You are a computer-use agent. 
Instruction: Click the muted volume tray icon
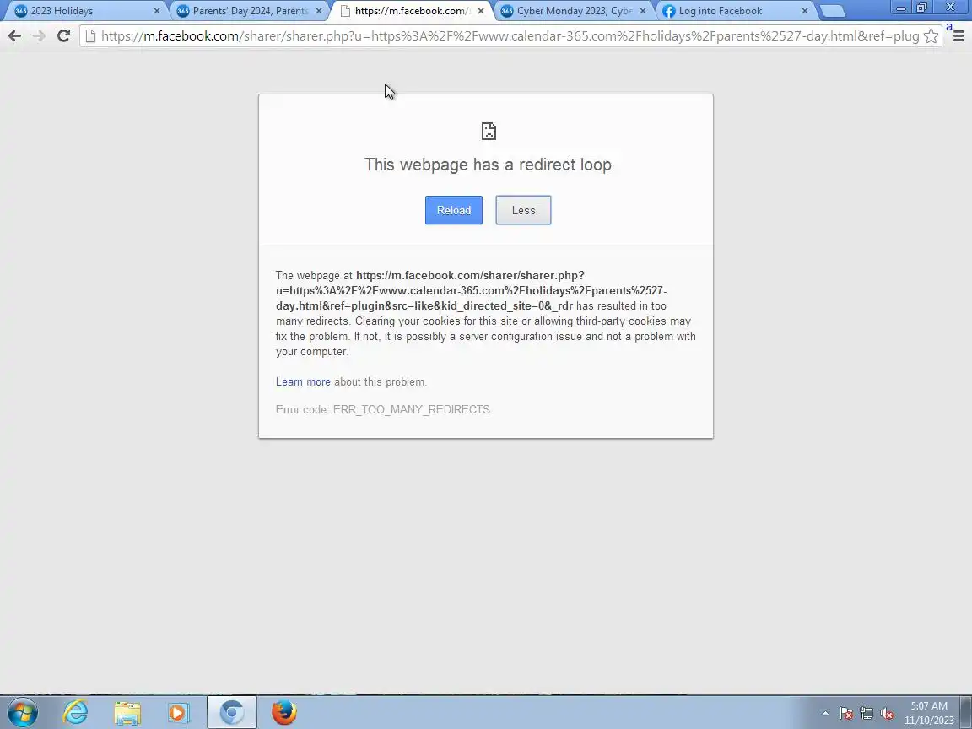[x=887, y=714]
